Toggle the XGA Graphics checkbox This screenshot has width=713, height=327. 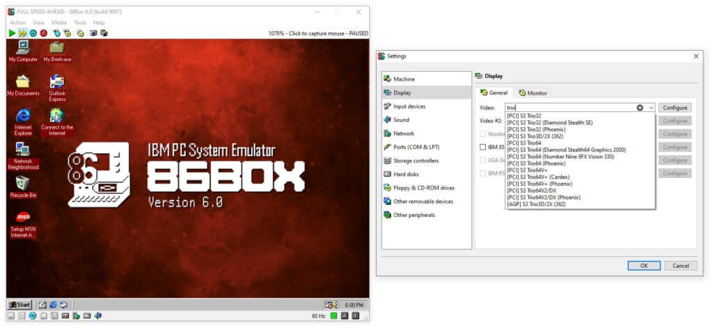click(x=483, y=160)
